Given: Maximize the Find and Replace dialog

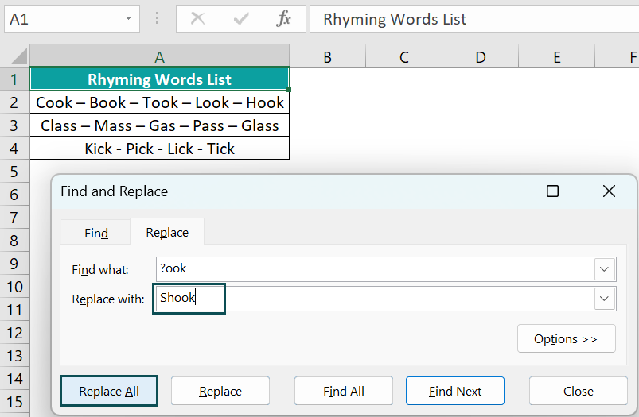Looking at the screenshot, I should 552,191.
